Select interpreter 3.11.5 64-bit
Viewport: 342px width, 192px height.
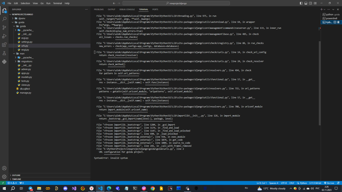(x=315, y=183)
